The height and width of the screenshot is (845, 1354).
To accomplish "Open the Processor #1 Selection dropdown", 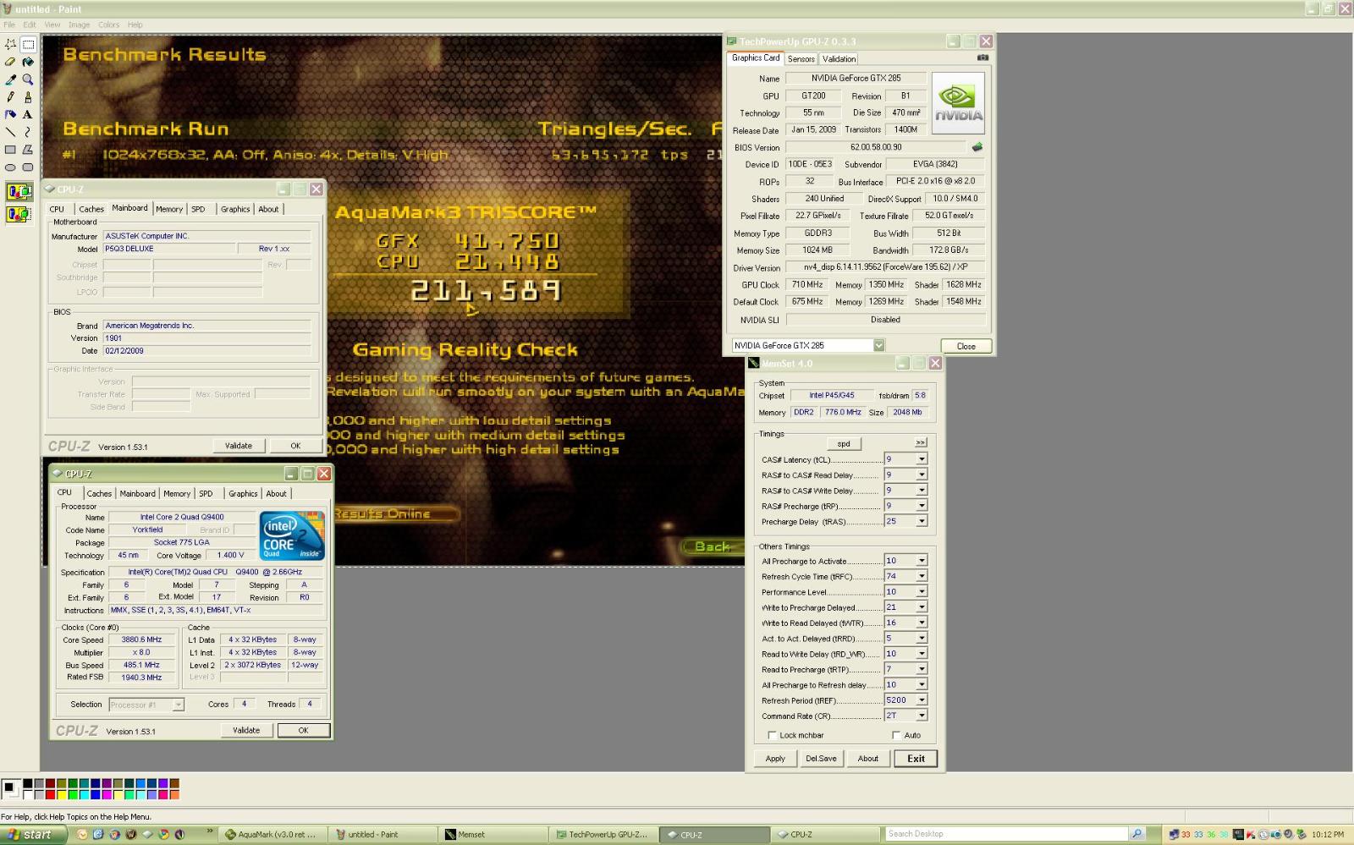I will pos(178,705).
